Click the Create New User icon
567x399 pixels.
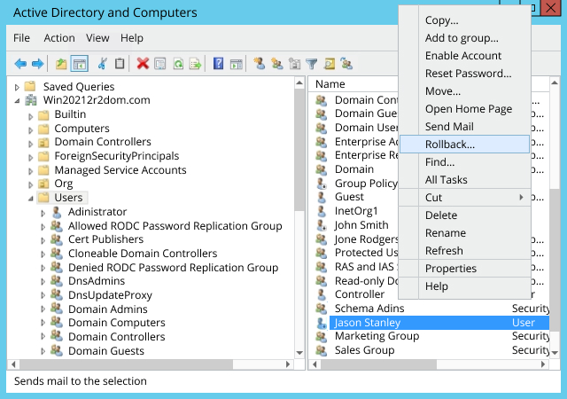(259, 64)
